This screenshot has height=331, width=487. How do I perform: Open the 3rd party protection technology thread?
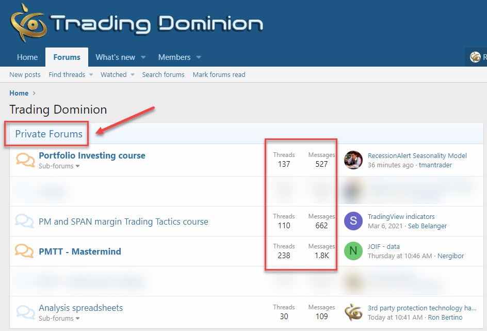tap(422, 308)
